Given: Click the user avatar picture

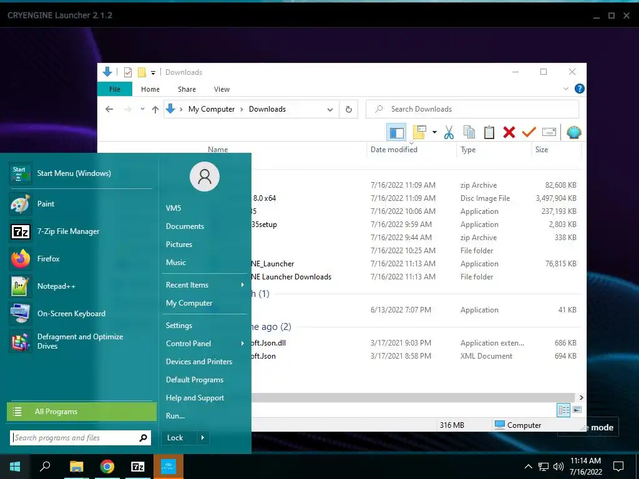Looking at the screenshot, I should click(205, 177).
